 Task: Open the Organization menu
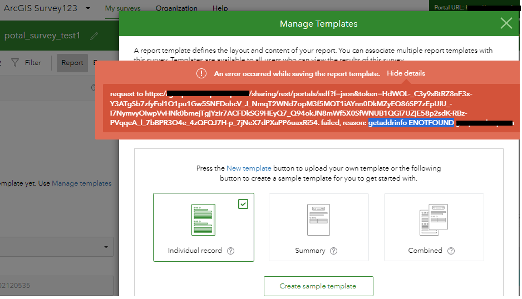(x=176, y=8)
